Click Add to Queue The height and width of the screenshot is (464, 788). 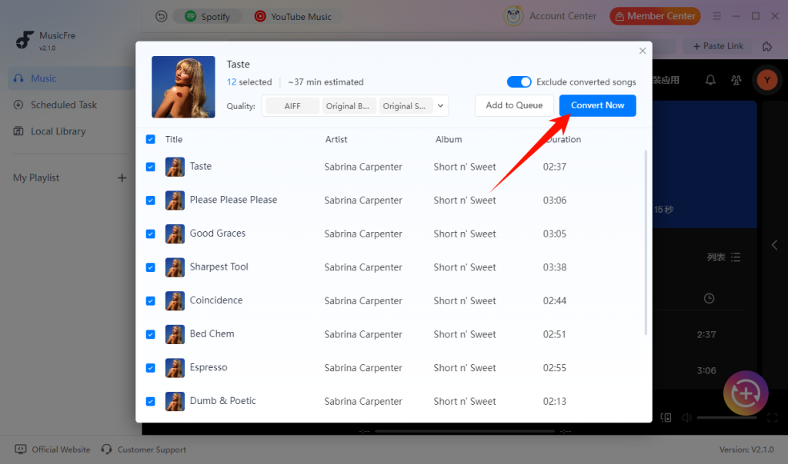click(514, 105)
